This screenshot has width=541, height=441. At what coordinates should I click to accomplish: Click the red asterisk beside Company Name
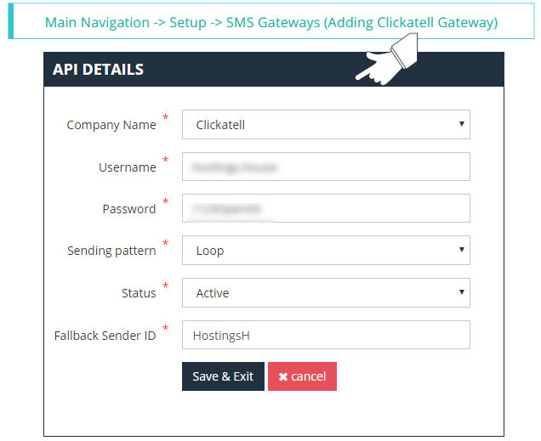[x=166, y=117]
